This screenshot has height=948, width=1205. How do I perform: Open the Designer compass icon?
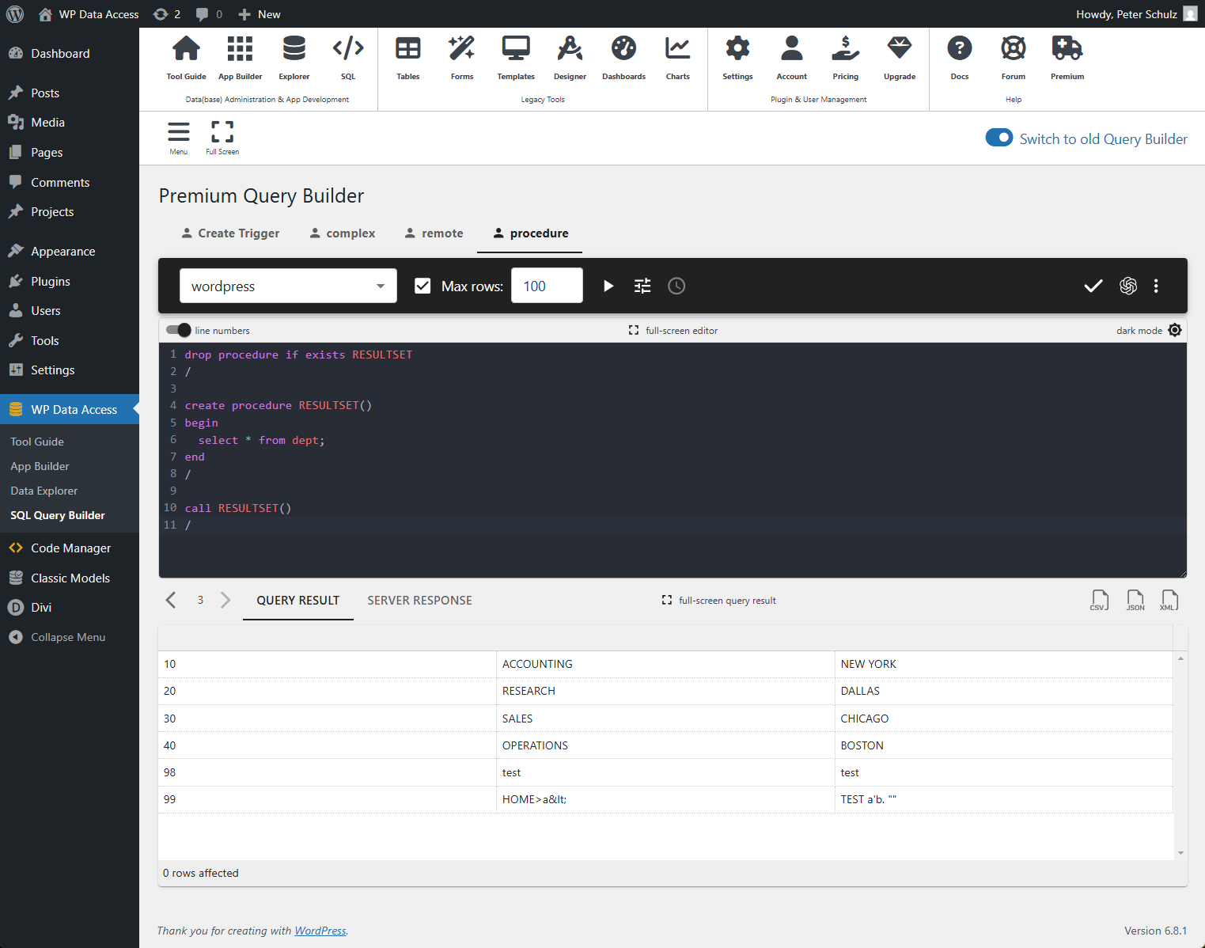570,49
